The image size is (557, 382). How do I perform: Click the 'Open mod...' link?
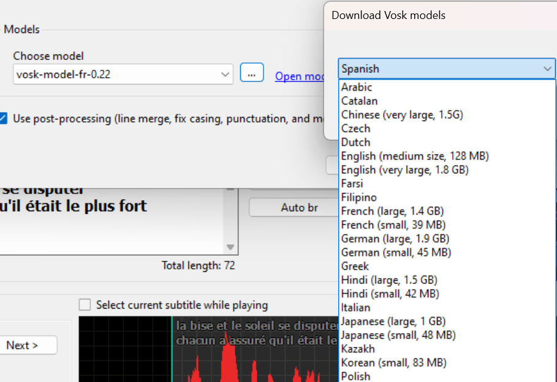[301, 76]
